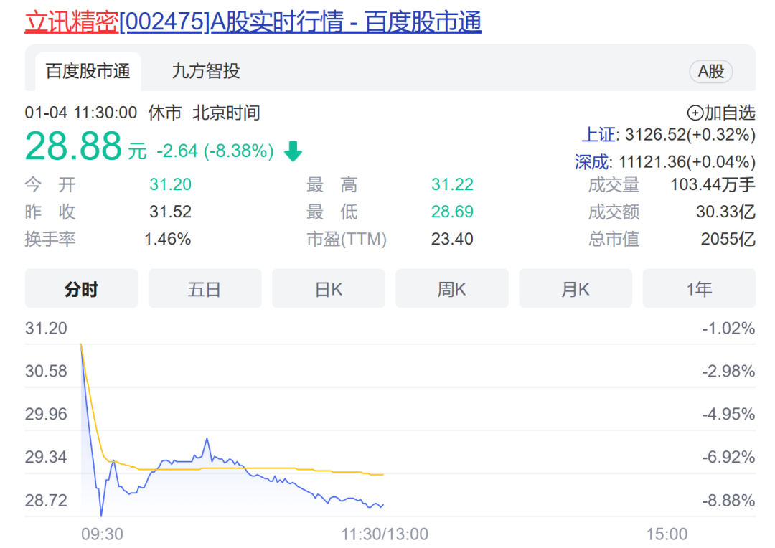
Task: Click the -4.95% percent axis label
Action: [x=728, y=414]
